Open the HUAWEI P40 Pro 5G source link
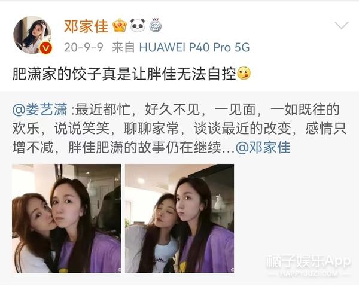This screenshot has height=286, width=359. (194, 48)
